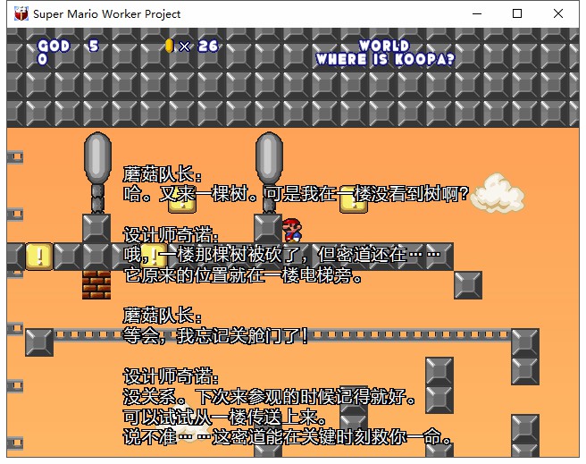Maximize the Super Mario Worker Project window
Viewport: 586px width, 464px height.
coord(517,13)
